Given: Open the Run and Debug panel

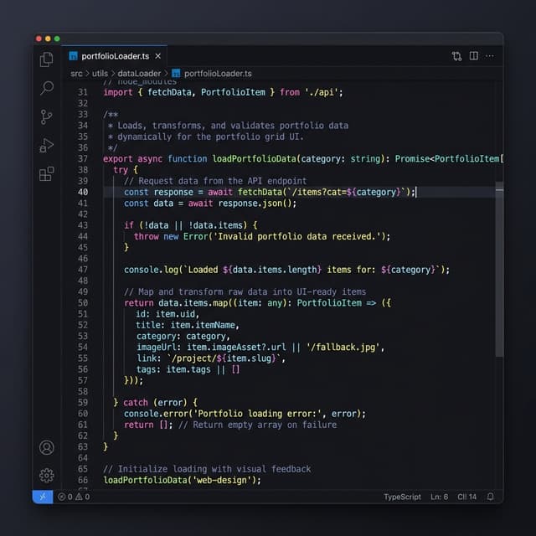Looking at the screenshot, I should [x=47, y=145].
